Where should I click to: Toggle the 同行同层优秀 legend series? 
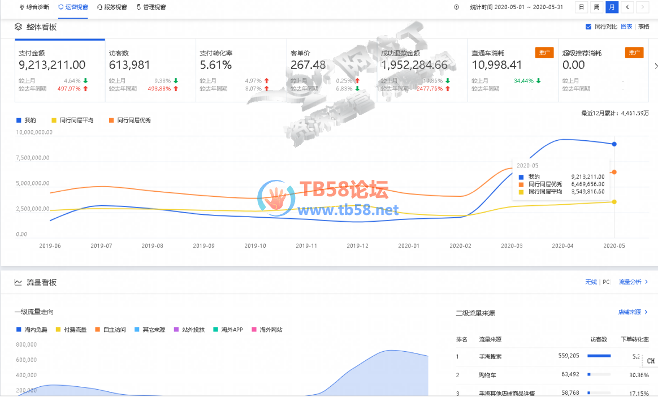pos(129,120)
